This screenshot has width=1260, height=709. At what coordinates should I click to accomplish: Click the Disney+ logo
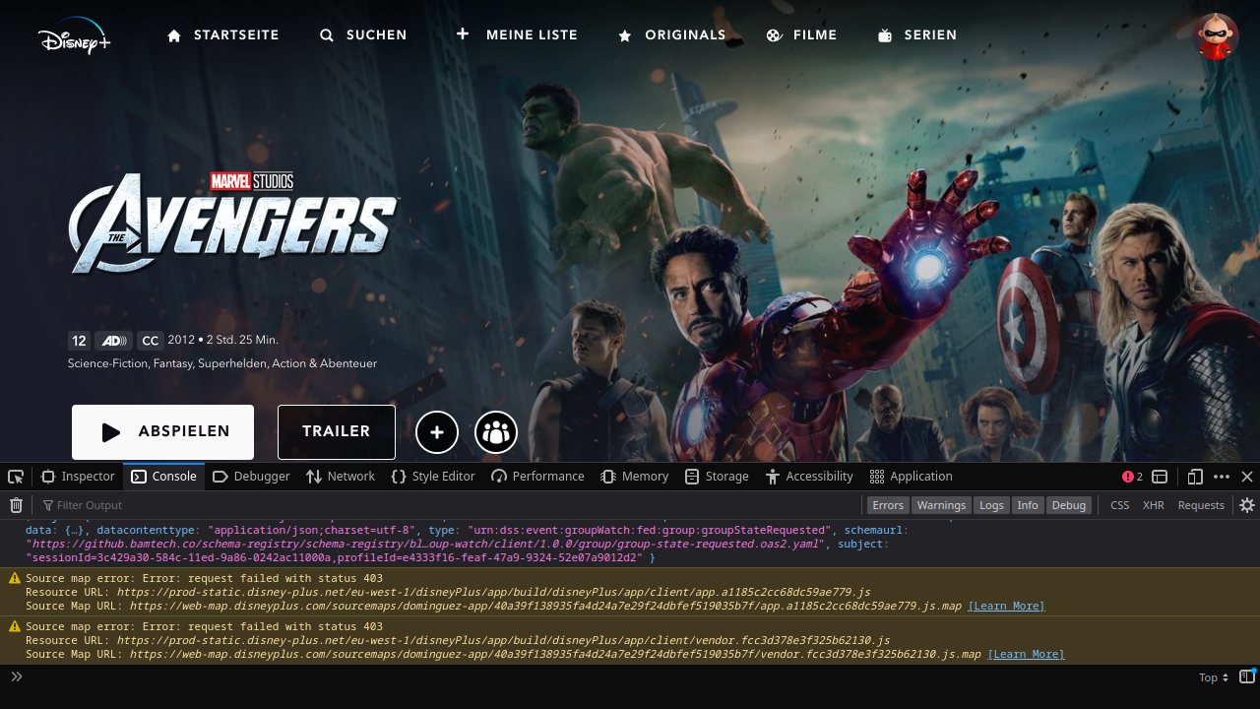click(75, 36)
